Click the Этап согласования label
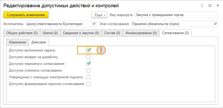223x108 pixels. pos(115,24)
